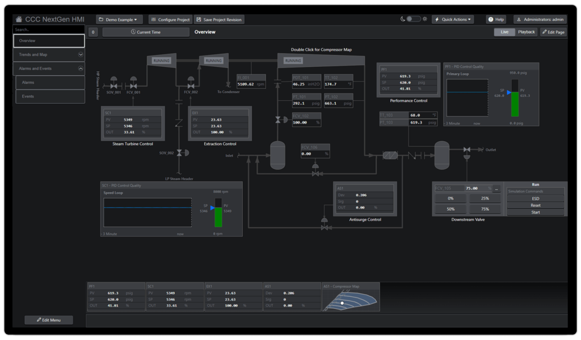Save the current project revision
581x340 pixels.
point(219,19)
